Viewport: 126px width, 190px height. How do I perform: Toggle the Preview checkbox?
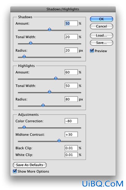[x=92, y=51]
